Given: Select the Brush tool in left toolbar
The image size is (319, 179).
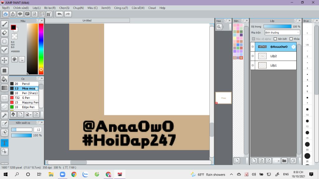Looking at the screenshot, I should pos(4,24).
